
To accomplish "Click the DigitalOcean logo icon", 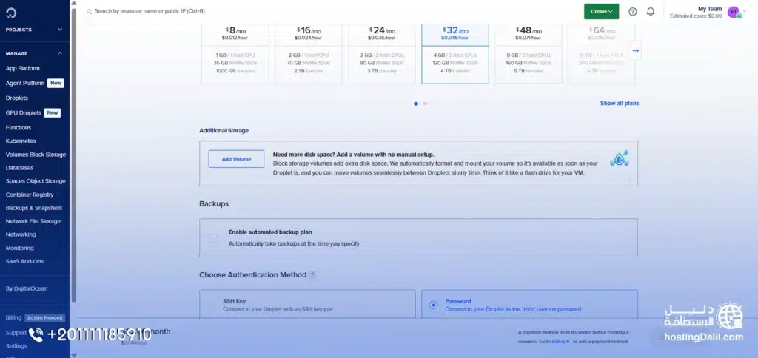I will [x=13, y=11].
